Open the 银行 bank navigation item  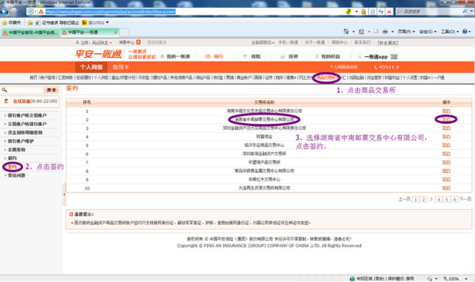click(218, 57)
